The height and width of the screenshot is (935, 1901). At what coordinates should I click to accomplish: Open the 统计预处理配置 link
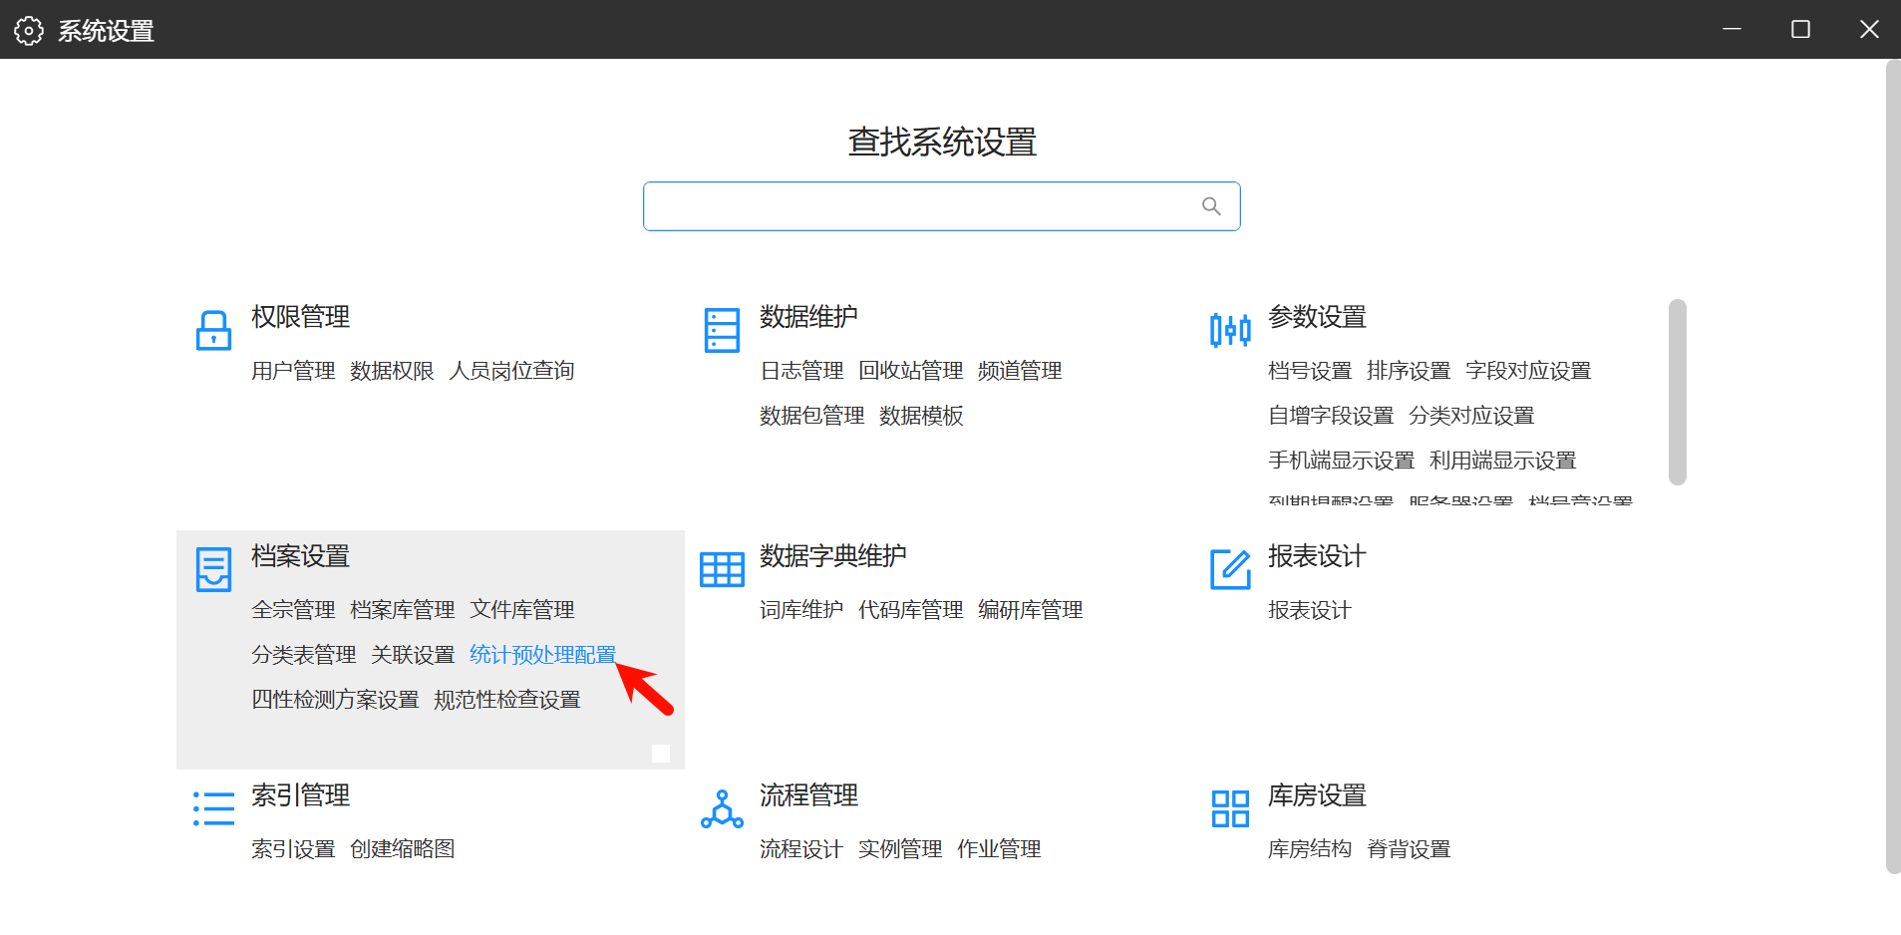point(542,655)
